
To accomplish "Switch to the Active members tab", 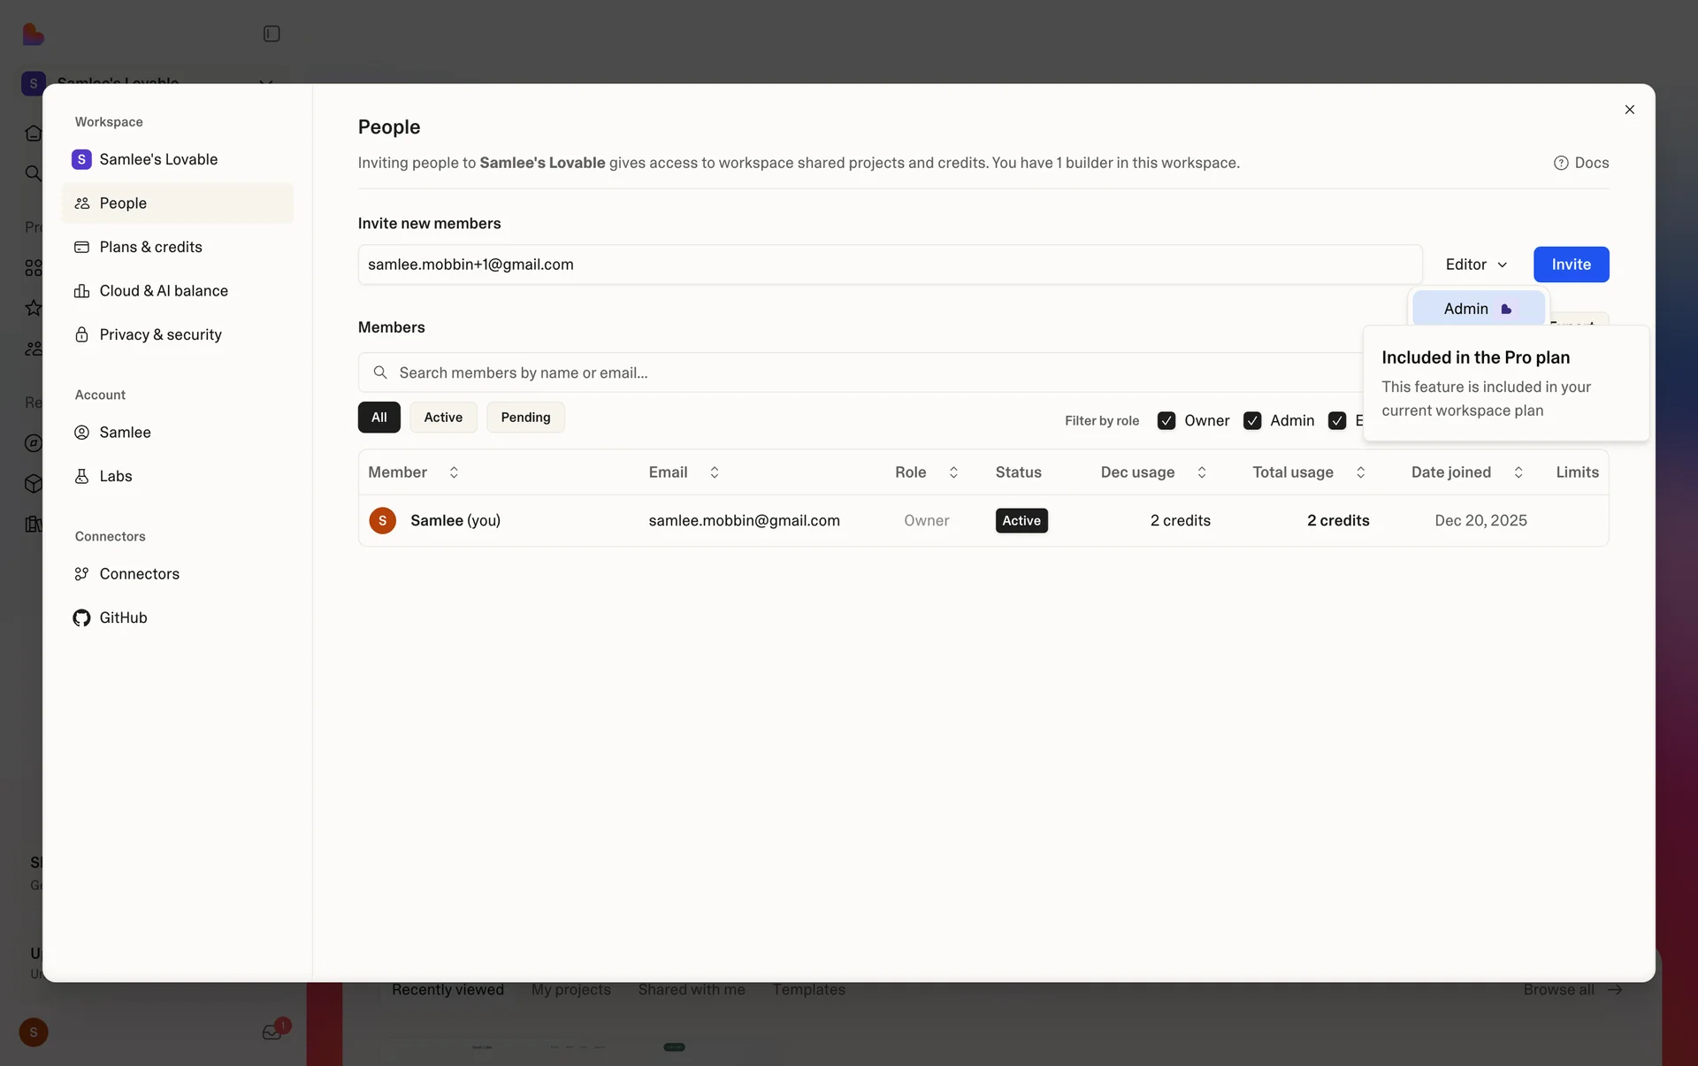I will tap(443, 418).
